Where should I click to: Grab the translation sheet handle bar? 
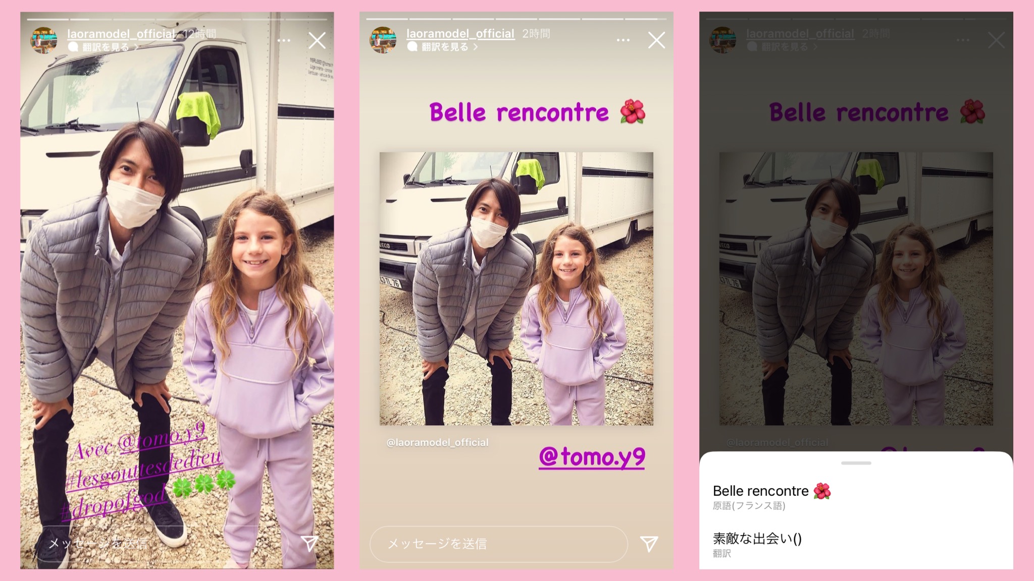[x=856, y=463]
